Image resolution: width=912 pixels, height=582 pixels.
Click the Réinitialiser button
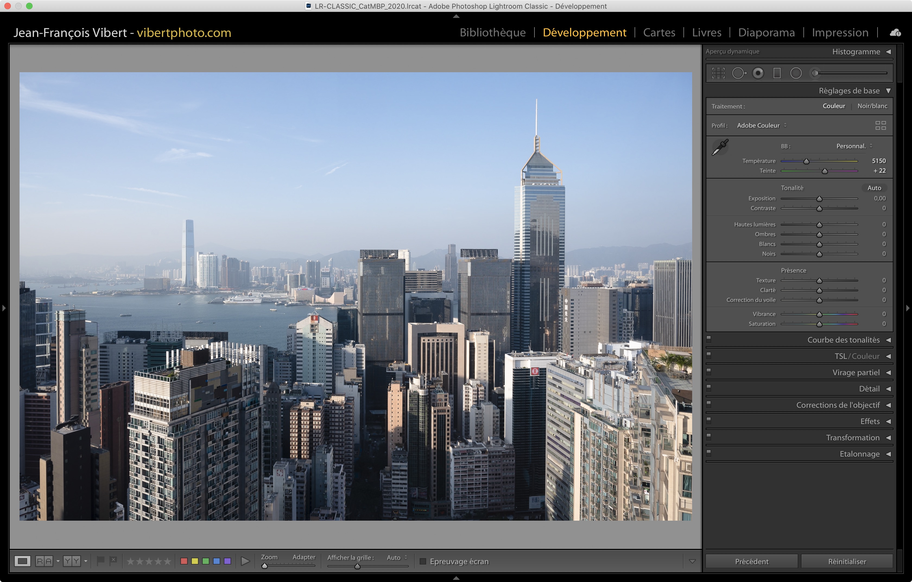847,561
